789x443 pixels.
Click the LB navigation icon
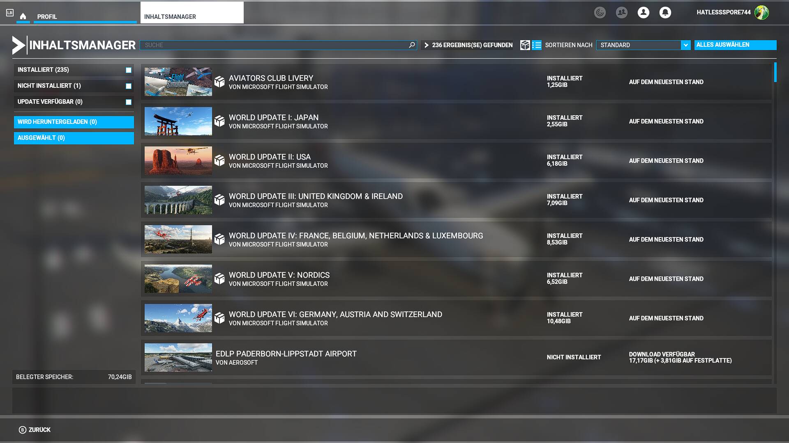click(10, 13)
